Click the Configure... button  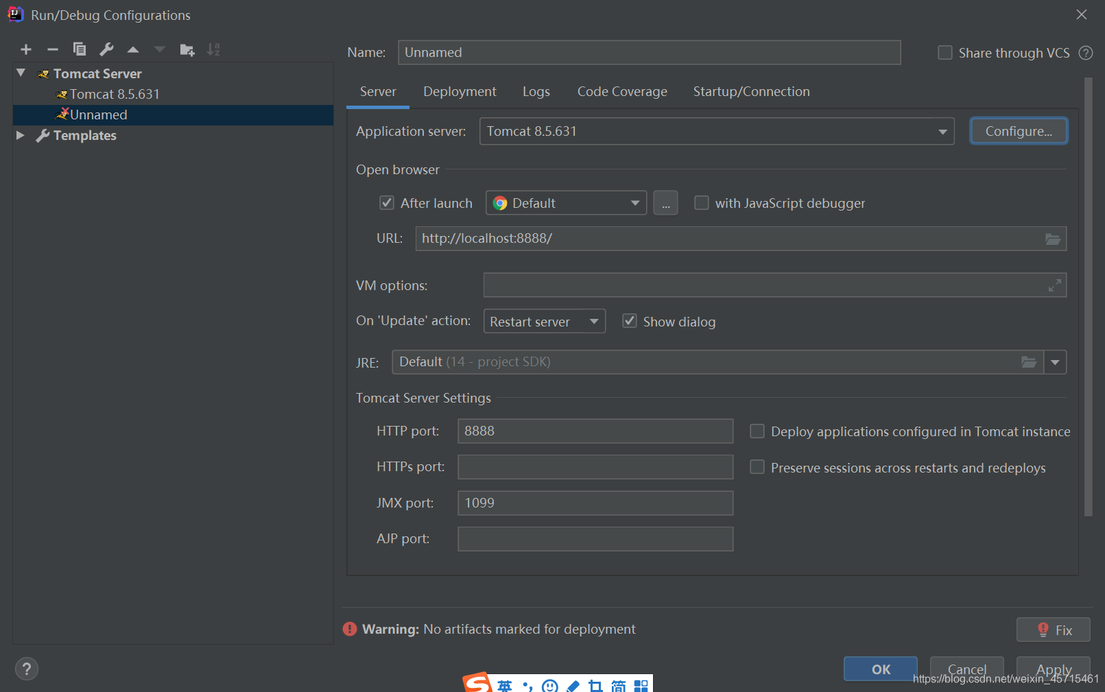(x=1019, y=131)
